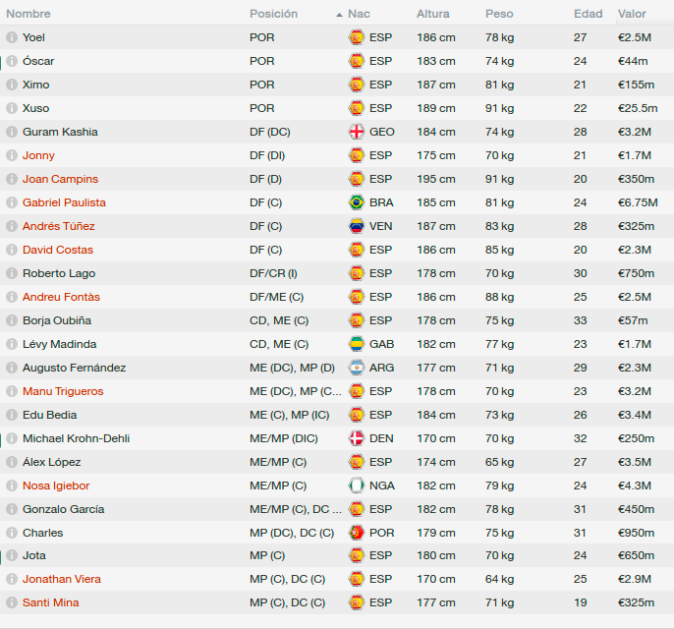The width and height of the screenshot is (674, 629).
Task: Open the info icon for Edu Bedia
Action: (x=12, y=415)
